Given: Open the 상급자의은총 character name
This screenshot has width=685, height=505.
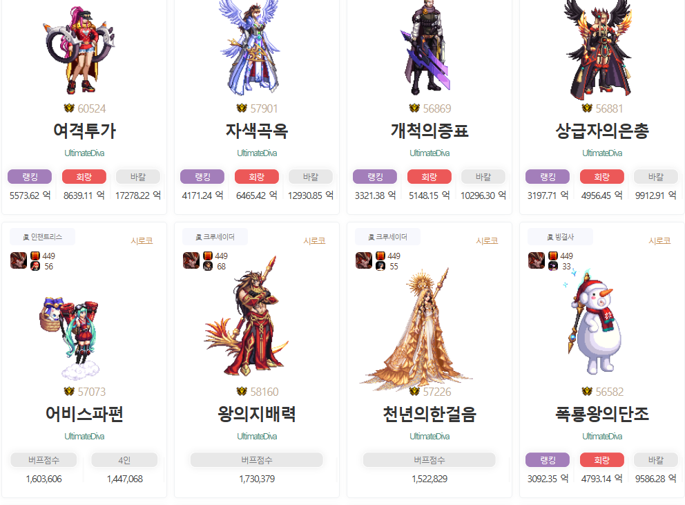Looking at the screenshot, I should click(602, 131).
